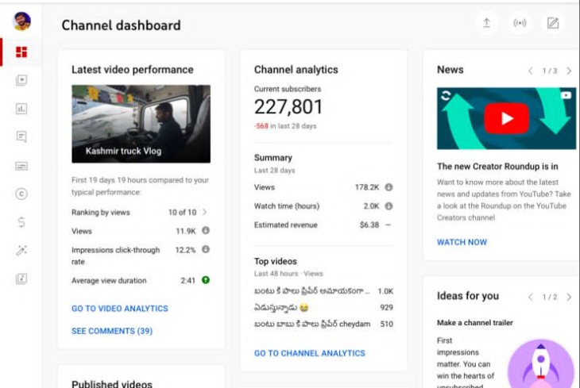Click WATCH NOW link
The image size is (580, 388).
[x=462, y=242]
